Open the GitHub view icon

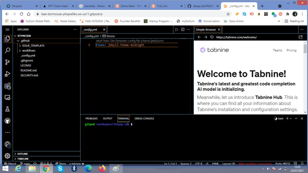coord(7,121)
